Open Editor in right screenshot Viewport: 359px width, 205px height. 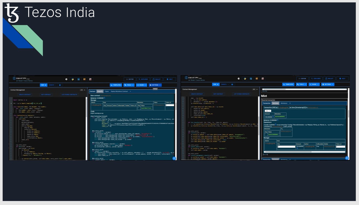point(302,79)
